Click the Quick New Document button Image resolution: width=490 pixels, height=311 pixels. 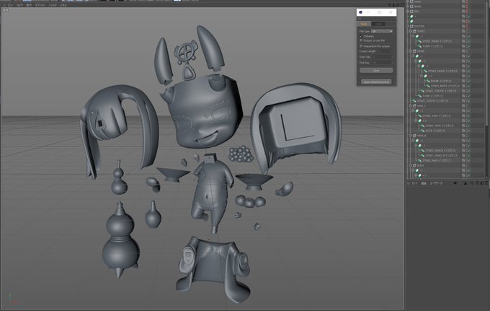[376, 82]
